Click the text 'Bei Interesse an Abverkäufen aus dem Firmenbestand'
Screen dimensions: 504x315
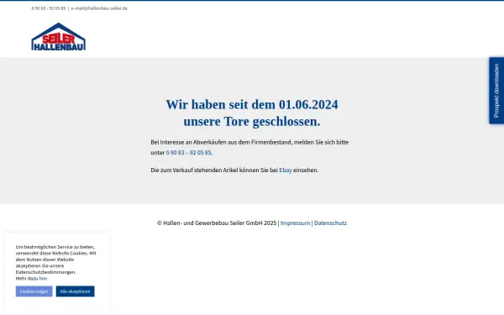pos(221,142)
